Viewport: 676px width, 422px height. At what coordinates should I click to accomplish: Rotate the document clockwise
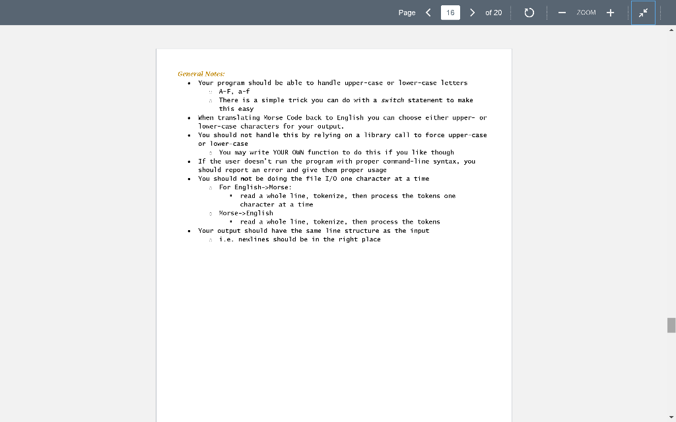pos(529,12)
